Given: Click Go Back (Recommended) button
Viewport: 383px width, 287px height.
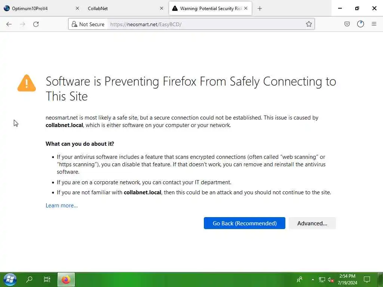Looking at the screenshot, I should (245, 223).
